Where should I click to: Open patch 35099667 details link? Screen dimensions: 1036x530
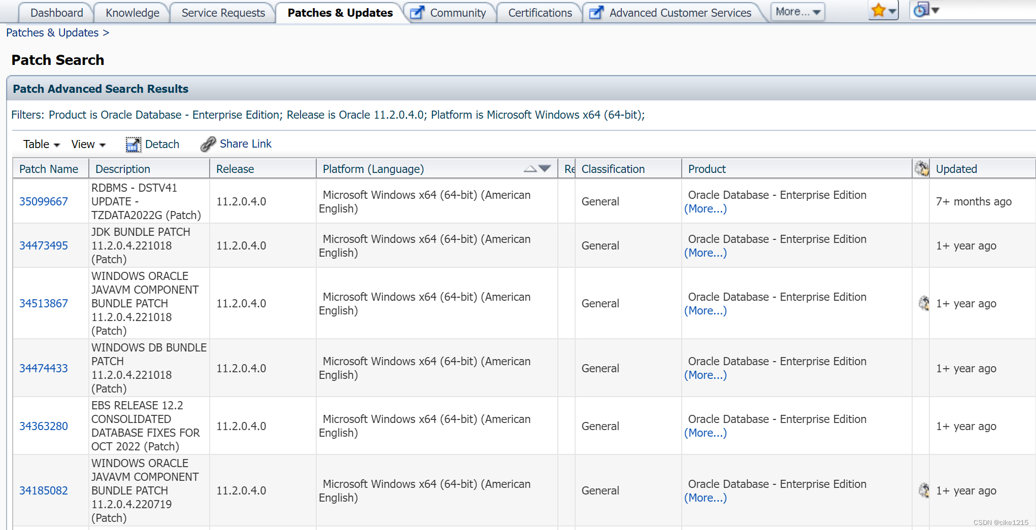[43, 201]
